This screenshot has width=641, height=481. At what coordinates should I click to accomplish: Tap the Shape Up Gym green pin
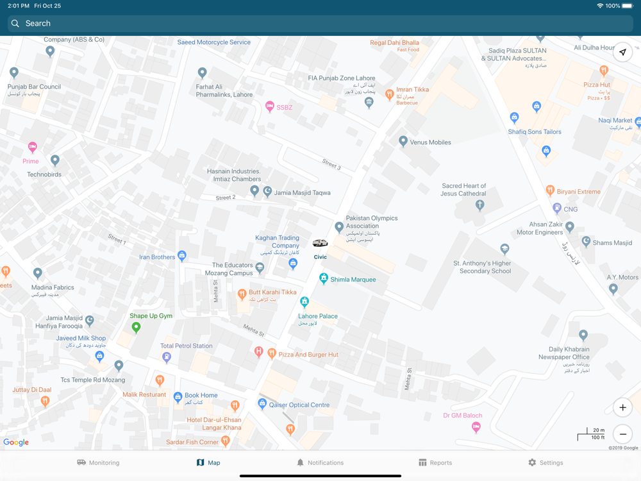[x=136, y=327]
